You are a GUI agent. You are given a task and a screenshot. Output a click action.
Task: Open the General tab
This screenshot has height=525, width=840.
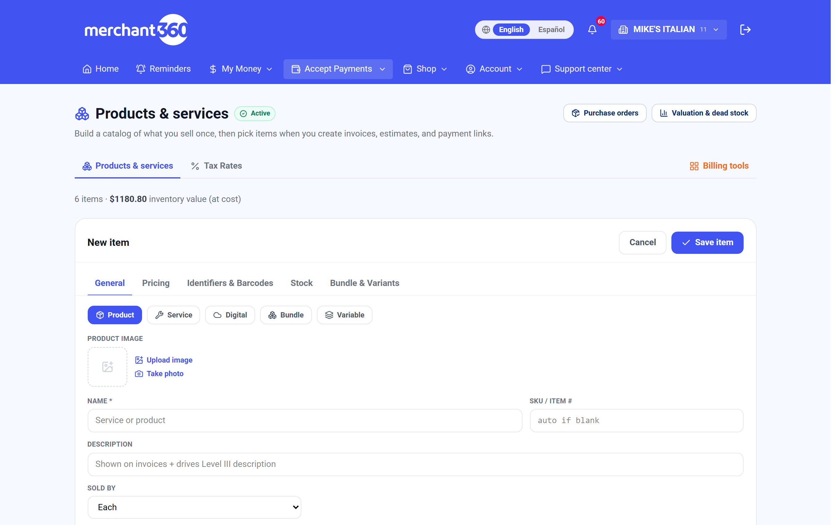click(110, 283)
